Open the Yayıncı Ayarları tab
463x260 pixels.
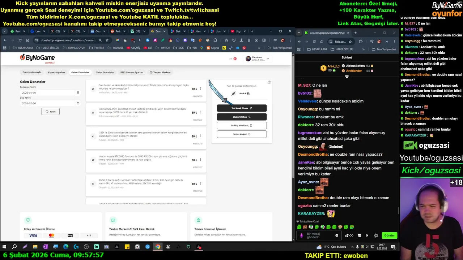click(x=56, y=72)
